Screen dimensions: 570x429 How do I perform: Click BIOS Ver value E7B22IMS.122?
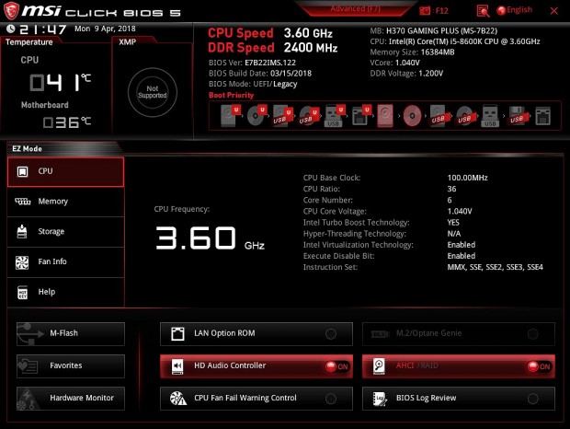270,63
